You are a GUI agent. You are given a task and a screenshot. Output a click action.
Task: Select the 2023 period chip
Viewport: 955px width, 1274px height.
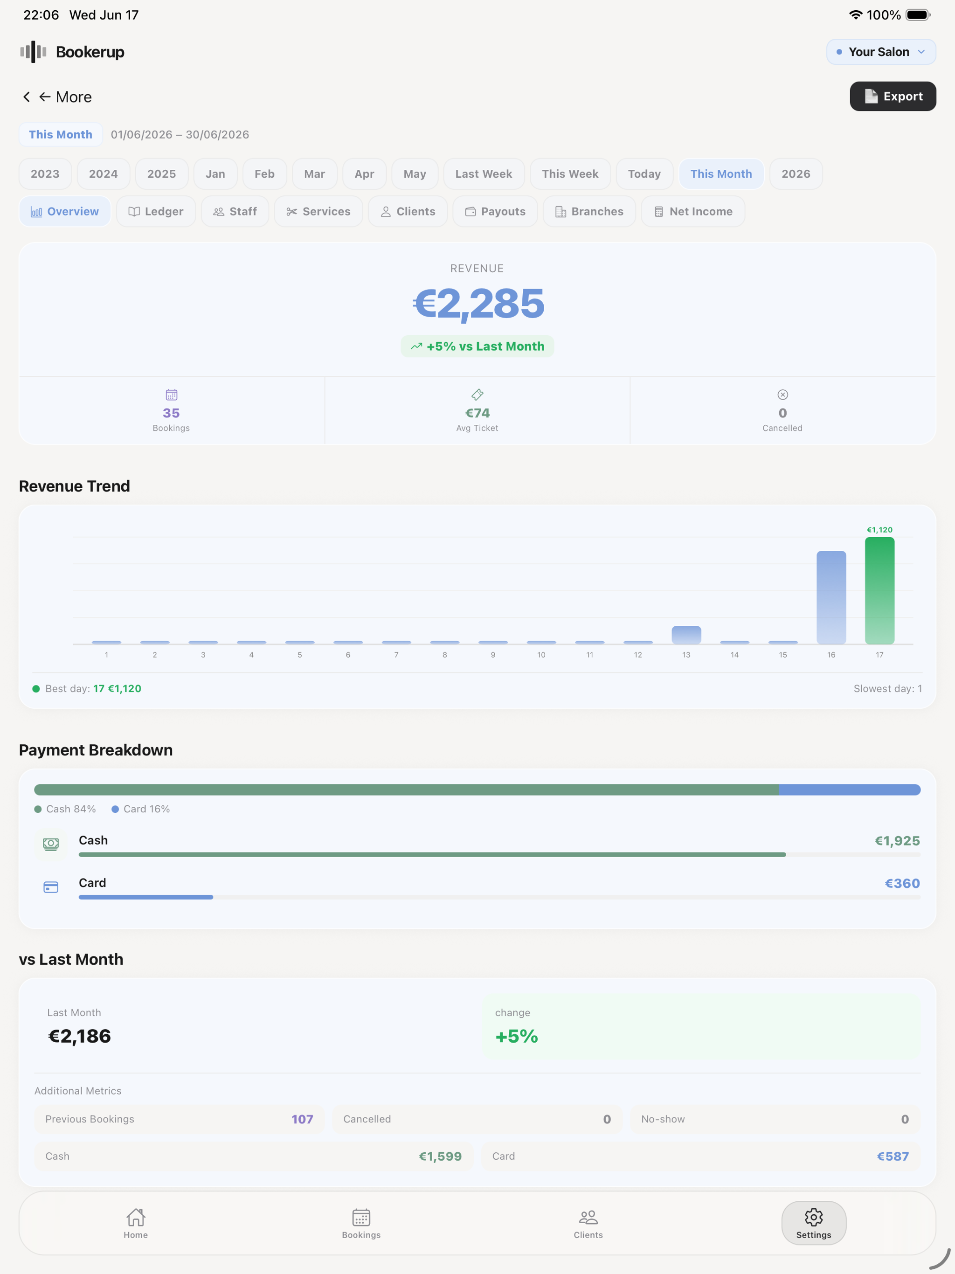click(45, 174)
